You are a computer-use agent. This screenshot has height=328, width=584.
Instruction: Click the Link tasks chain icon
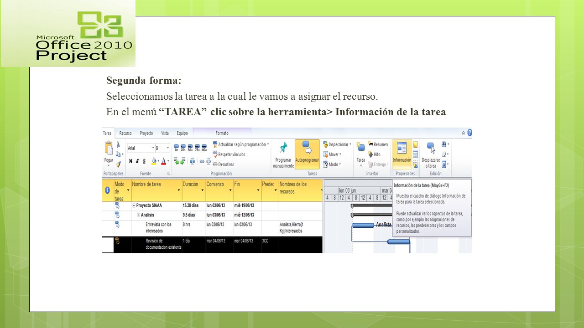(x=202, y=161)
